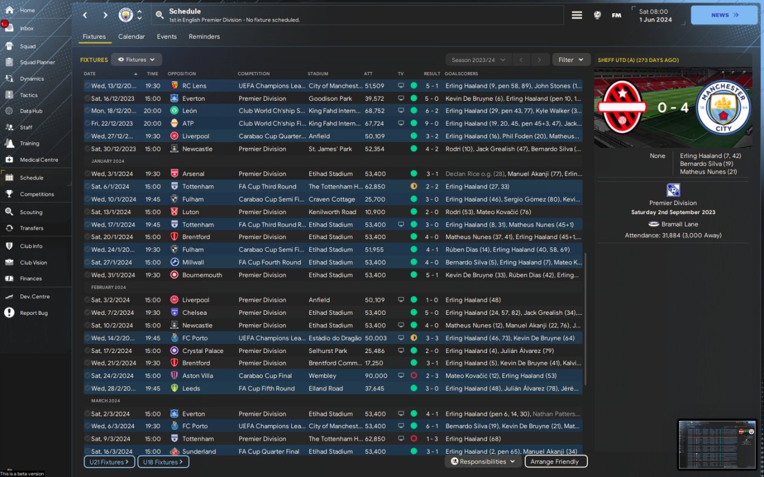Click the Arrange Friendly button
Image resolution: width=764 pixels, height=477 pixels.
pos(556,461)
